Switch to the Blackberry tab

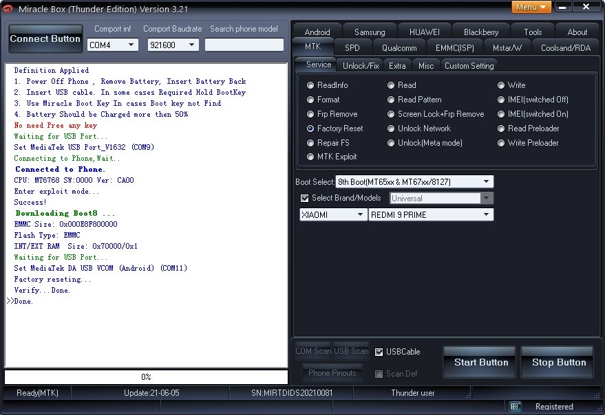(x=480, y=32)
